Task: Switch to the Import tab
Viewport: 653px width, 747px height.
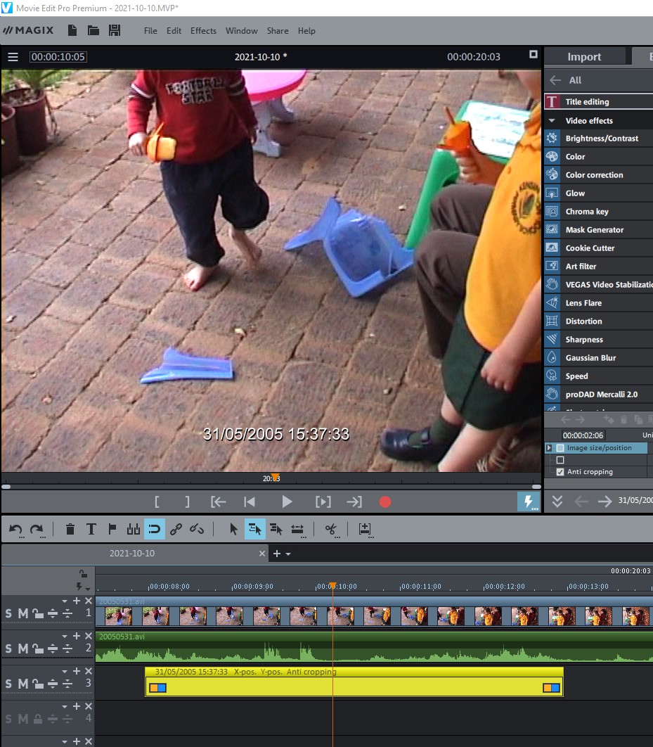Action: (x=584, y=57)
